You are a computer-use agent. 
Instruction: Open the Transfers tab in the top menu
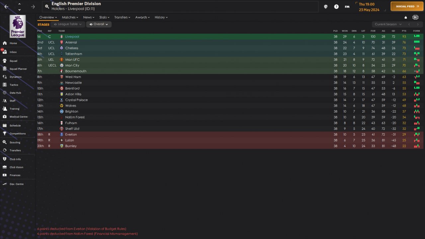point(122,17)
